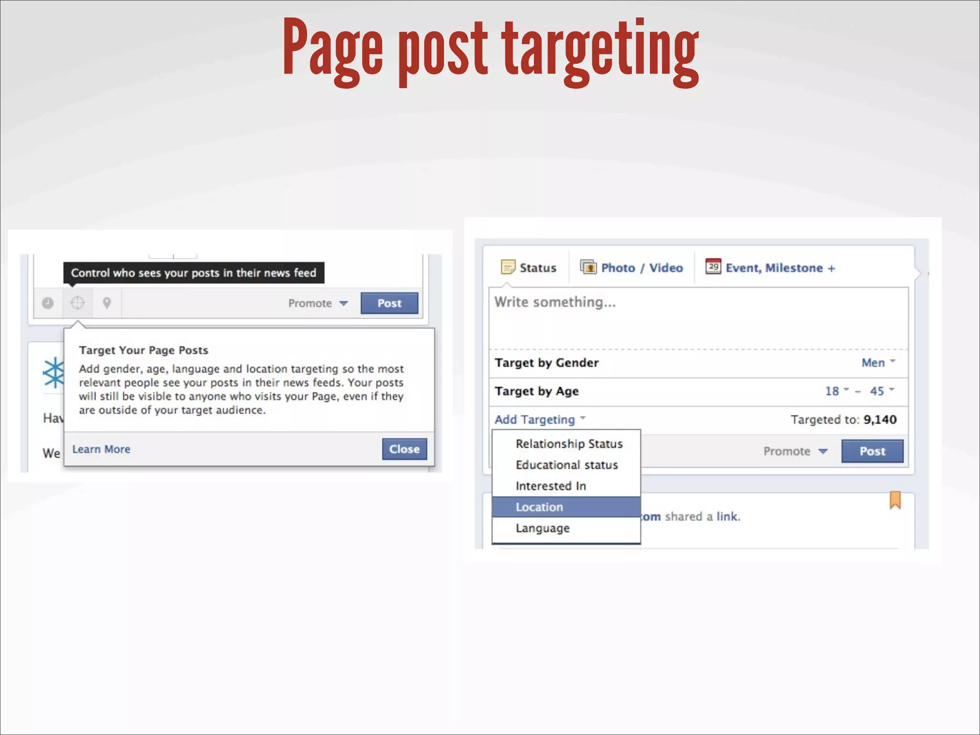
Task: Click the 'Target Your Page Posts' heading
Action: coord(144,350)
